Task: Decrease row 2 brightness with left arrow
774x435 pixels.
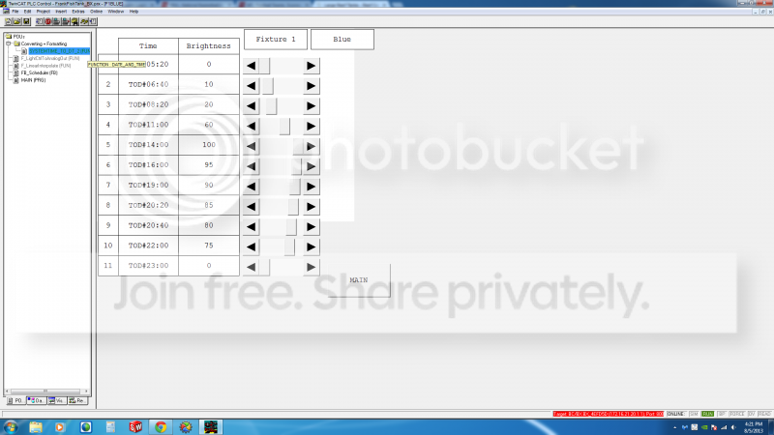Action: (252, 85)
